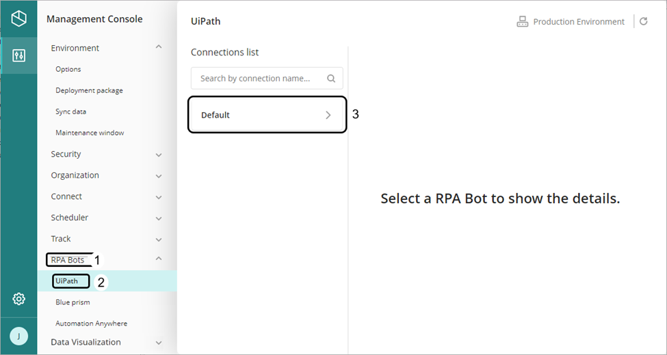Screen dimensions: 667x355
Task: Select the Default connection entry
Action: 267,115
